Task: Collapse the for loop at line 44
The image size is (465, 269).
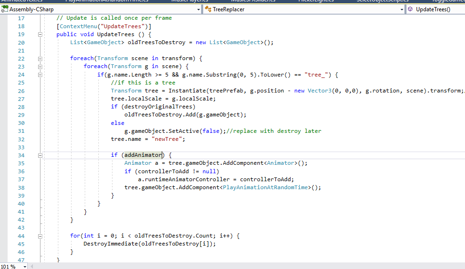Action: point(40,236)
